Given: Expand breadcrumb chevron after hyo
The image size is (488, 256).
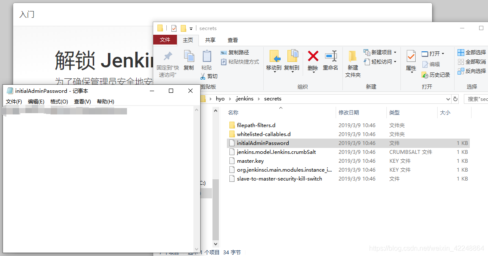Looking at the screenshot, I should pyautogui.click(x=230, y=99).
